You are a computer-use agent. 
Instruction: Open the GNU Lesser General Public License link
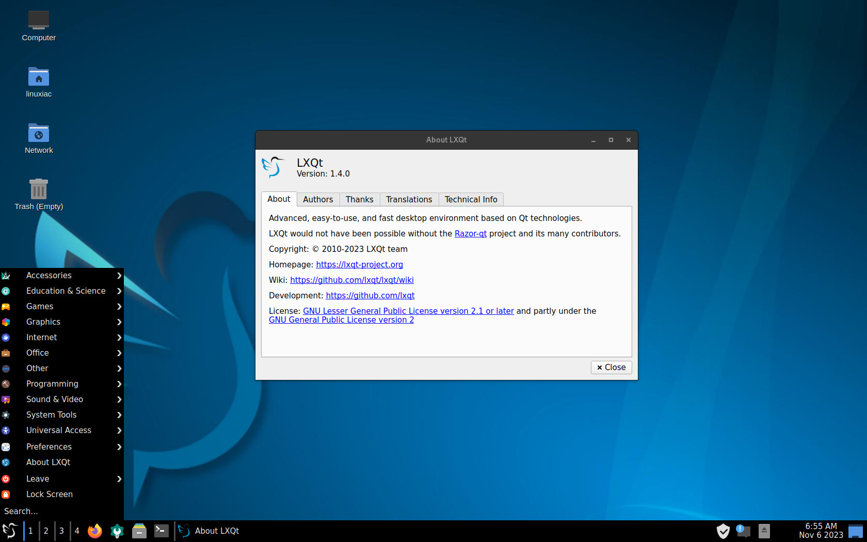pyautogui.click(x=408, y=311)
